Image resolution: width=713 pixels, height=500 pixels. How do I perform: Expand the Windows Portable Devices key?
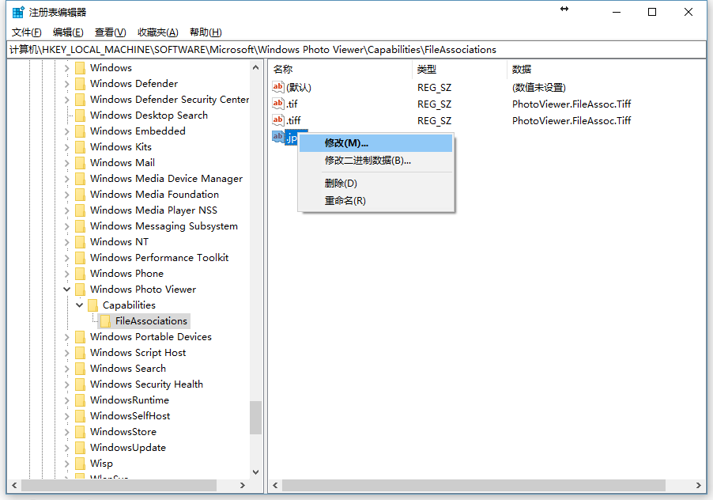67,337
